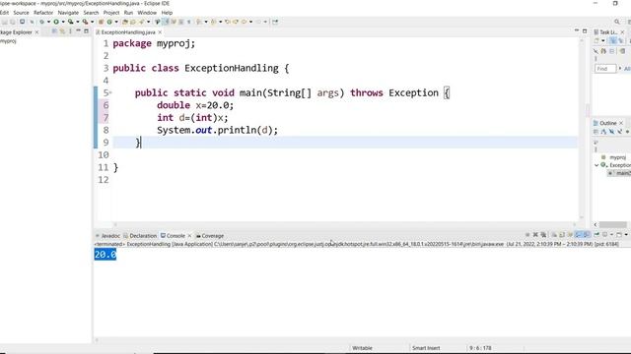Select the myproj package in Outline
The height and width of the screenshot is (354, 631).
click(614, 157)
